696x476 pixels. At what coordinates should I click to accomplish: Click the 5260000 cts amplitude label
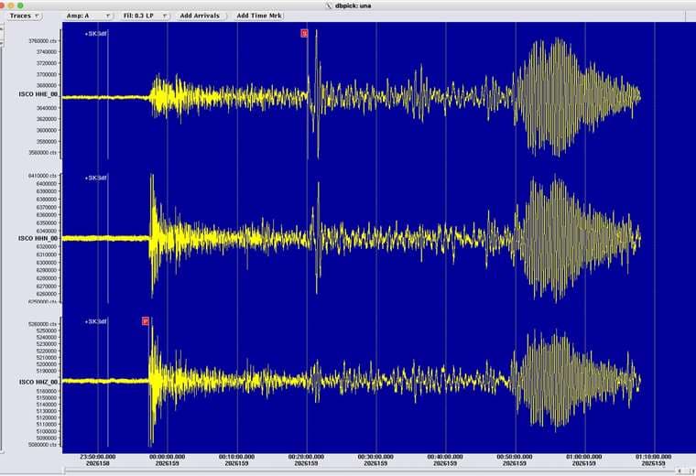[43, 324]
